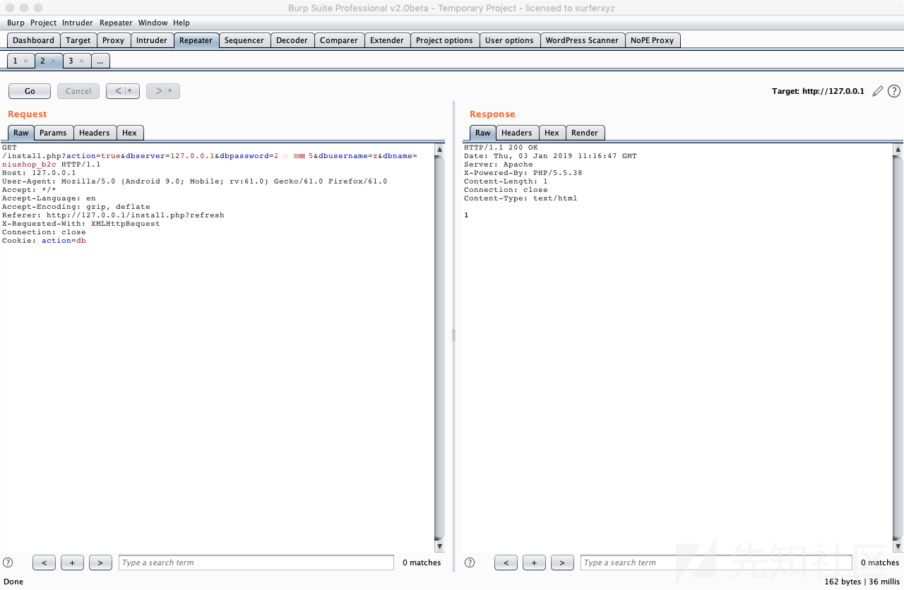Close Repeater tab 3
The image size is (904, 590).
tap(81, 61)
